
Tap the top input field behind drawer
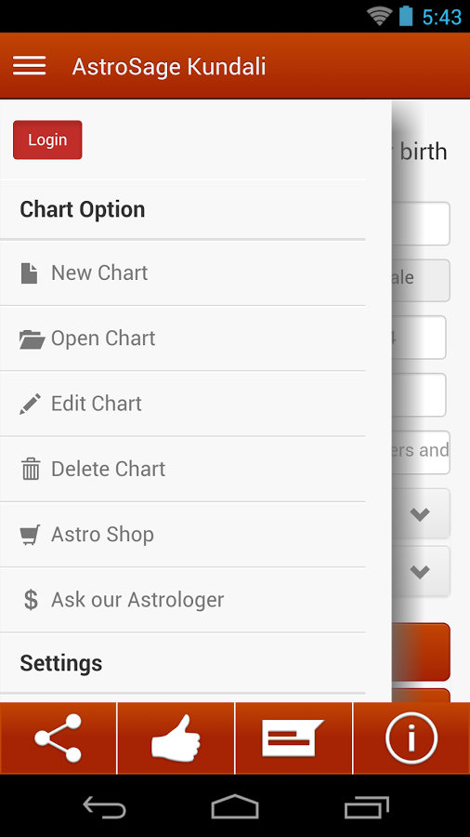click(x=421, y=223)
